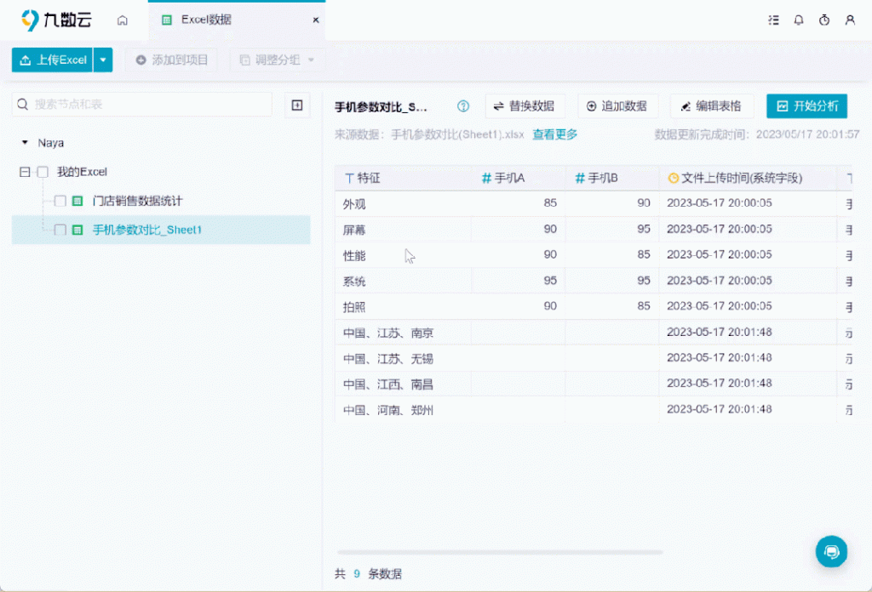Viewport: 872px width, 592px height.
Task: Open the 上传Excel dropdown arrow
Action: [x=103, y=60]
